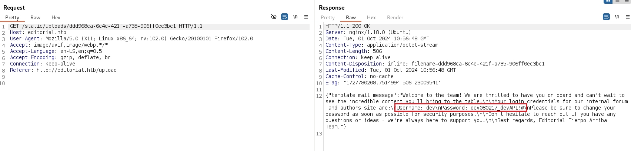Click the GET request line in the editor
Viewport: 631px width, 151px height.
(106, 26)
